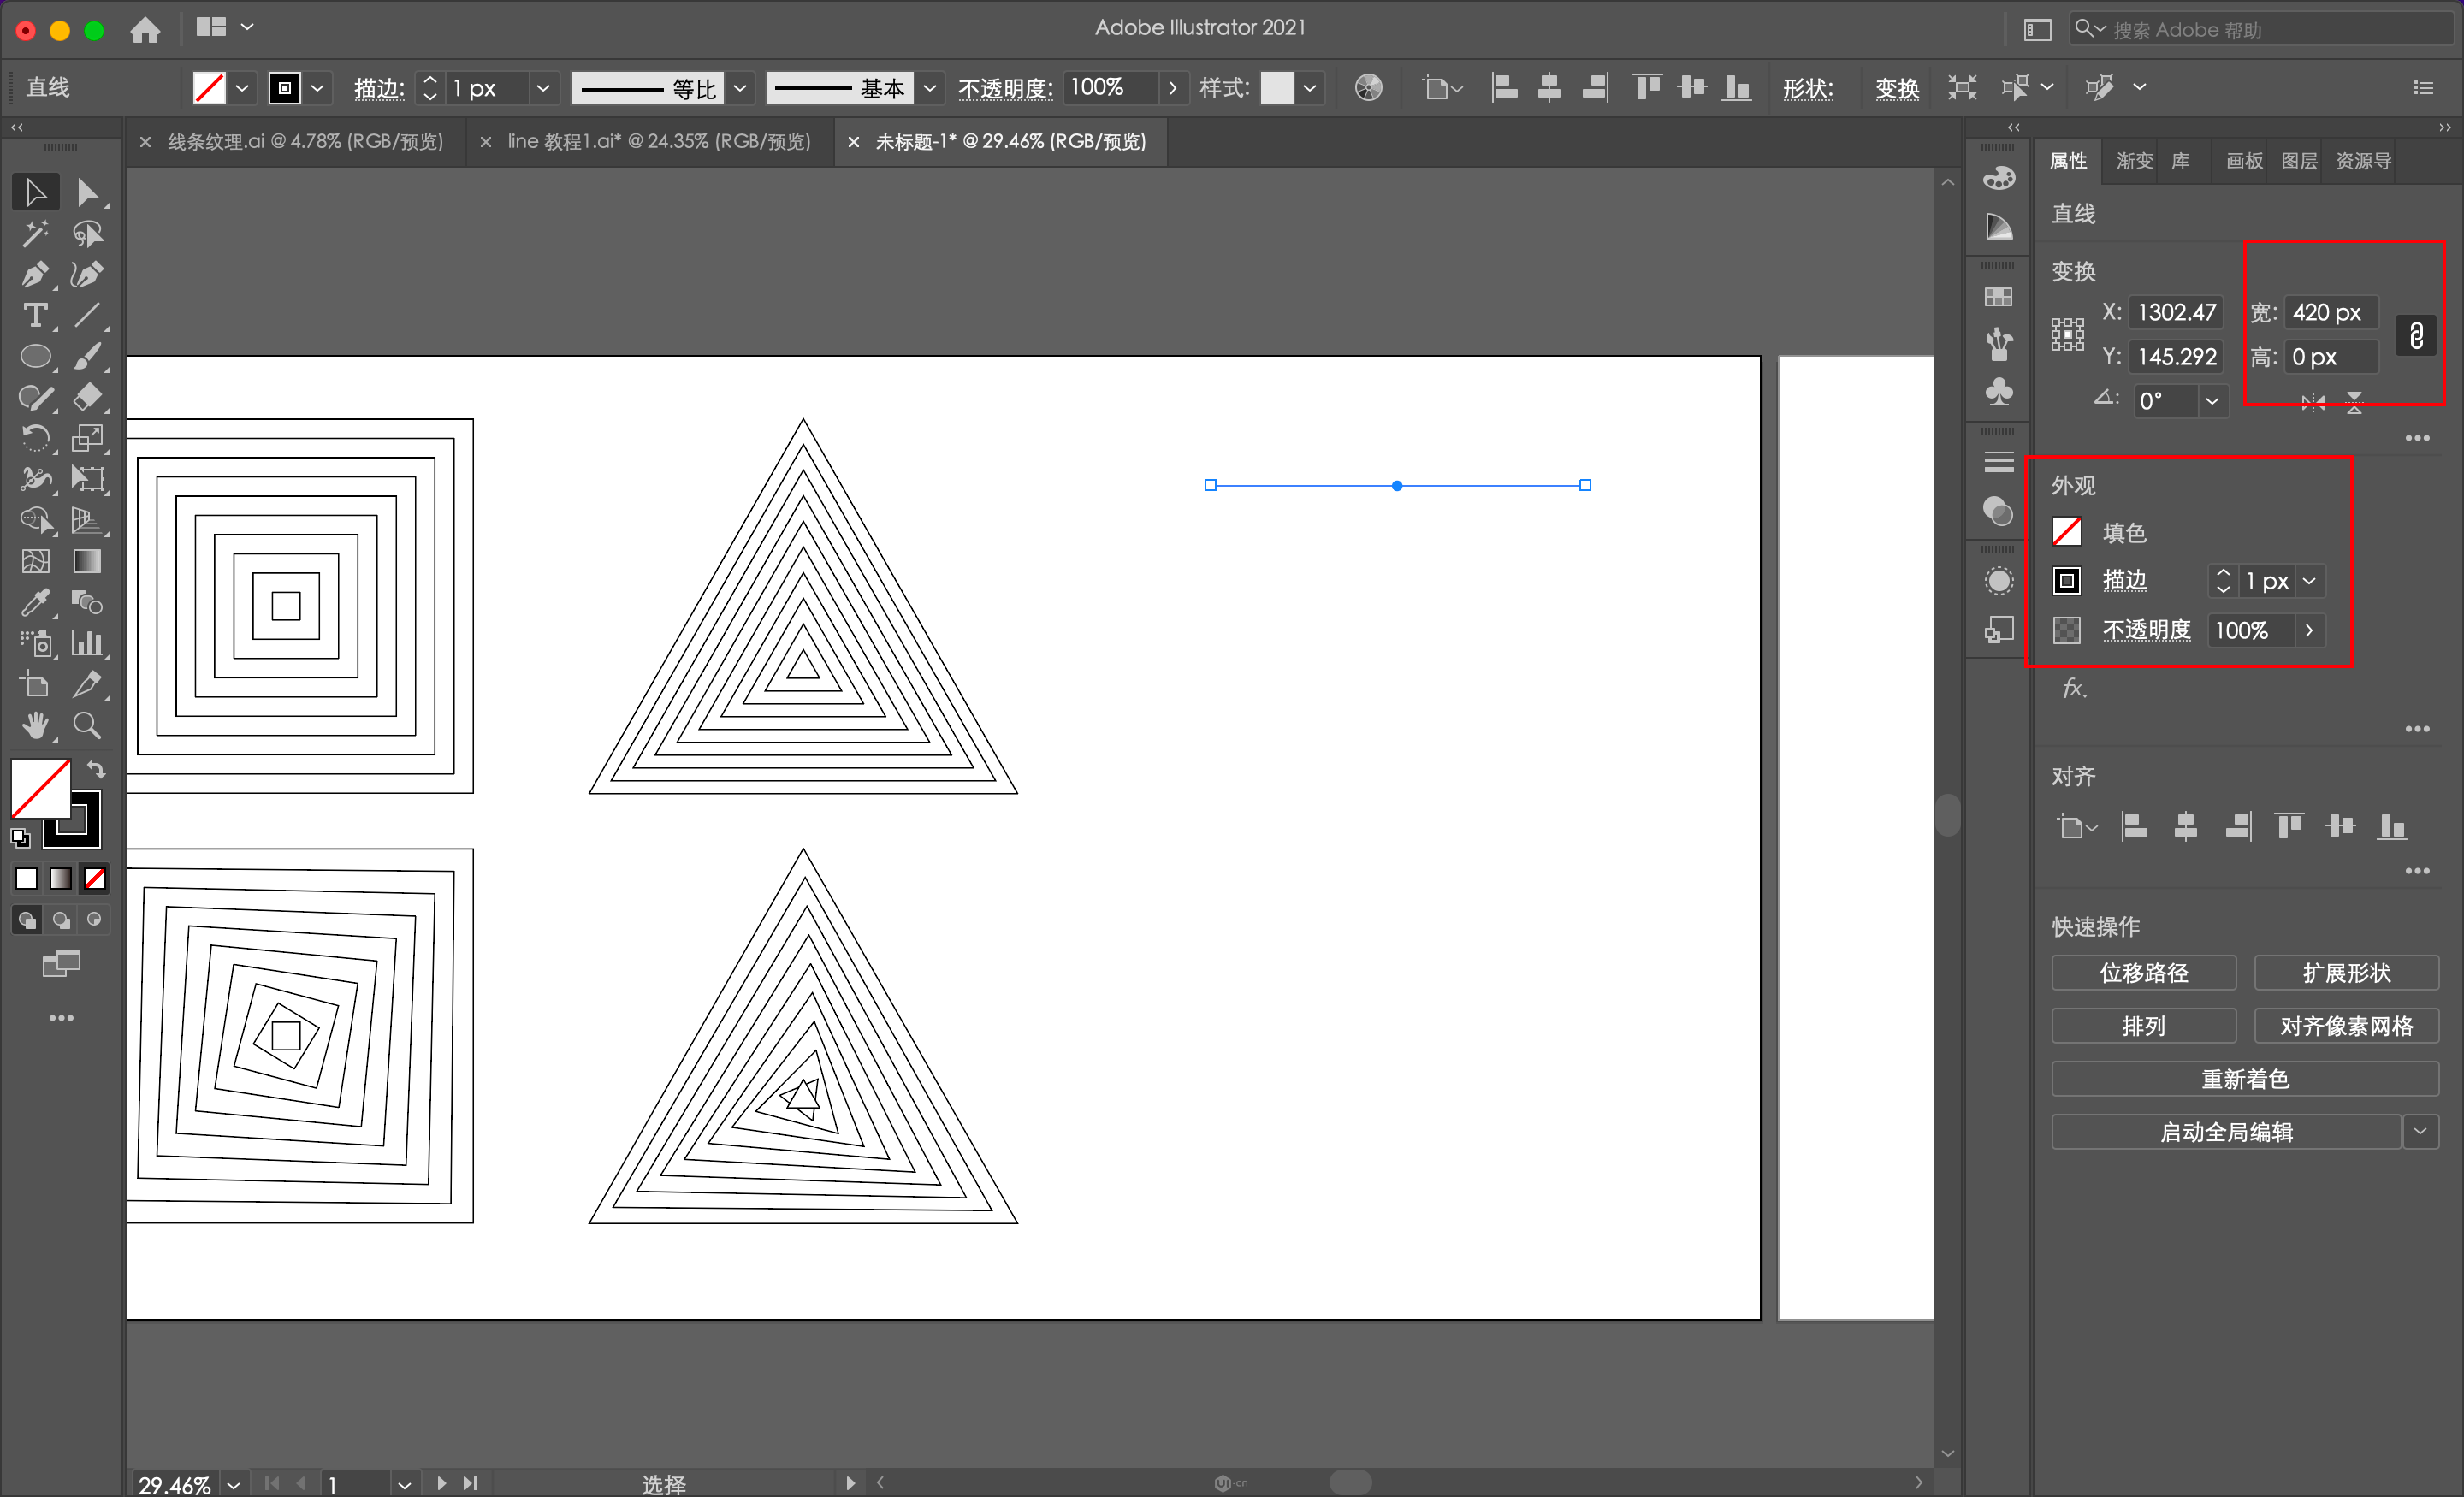Open the 等比 width profile dropdown
This screenshot has height=1497, width=2464.
(740, 88)
